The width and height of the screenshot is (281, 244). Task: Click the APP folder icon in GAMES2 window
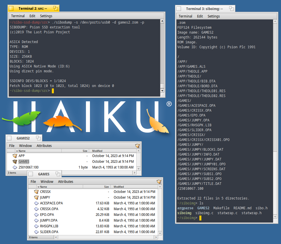pos(15,156)
